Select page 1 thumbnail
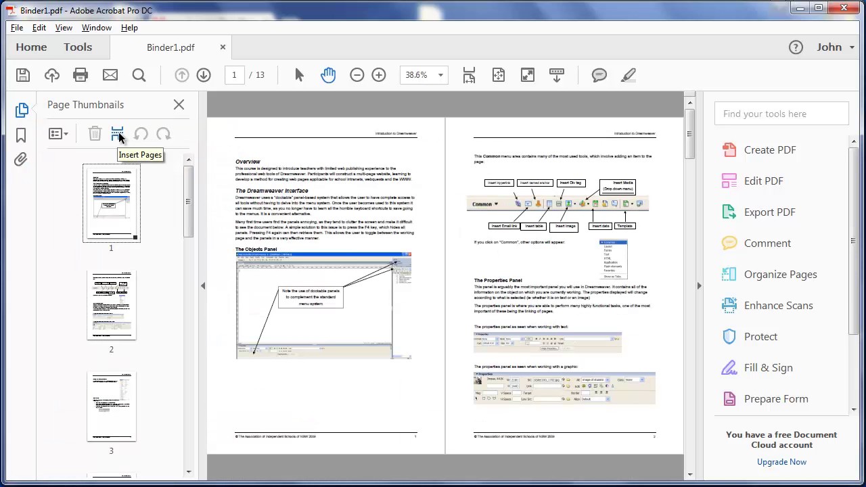The height and width of the screenshot is (487, 866). click(x=112, y=203)
